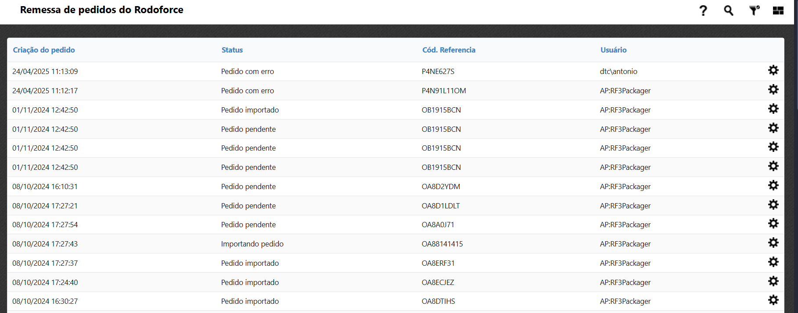Select the OB1915BCN Pedido importado row
Screen dimensions: 798x313
250,110
